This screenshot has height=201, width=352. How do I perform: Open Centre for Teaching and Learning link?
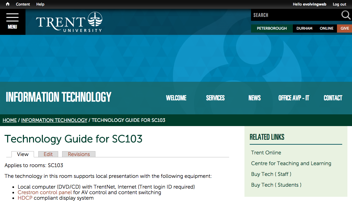tap(291, 163)
